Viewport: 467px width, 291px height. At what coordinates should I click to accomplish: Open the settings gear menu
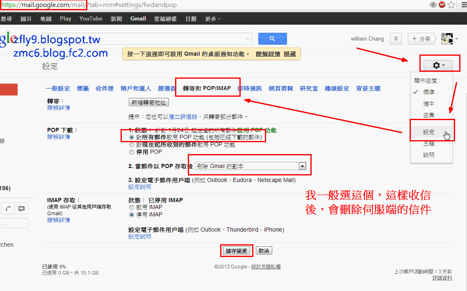(x=438, y=65)
